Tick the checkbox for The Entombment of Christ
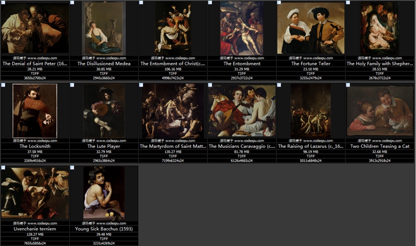Screen dimensions: 416x246 (x=141, y=2)
